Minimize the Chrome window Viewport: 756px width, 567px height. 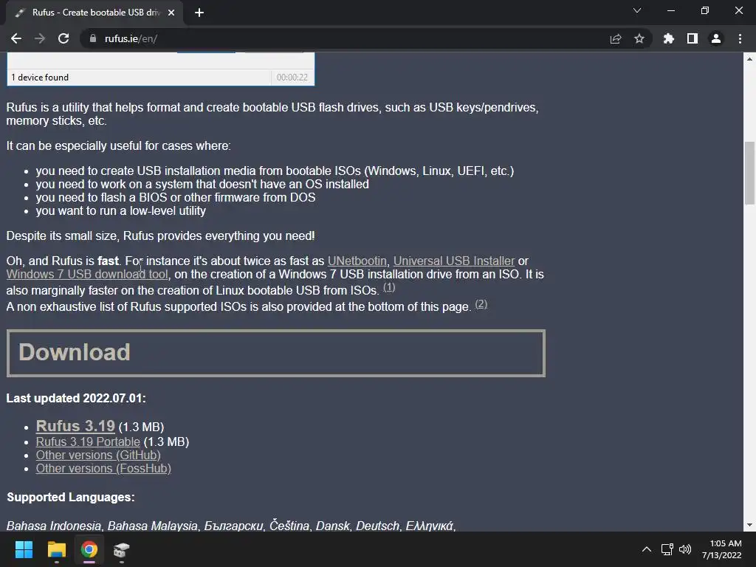[x=671, y=10]
